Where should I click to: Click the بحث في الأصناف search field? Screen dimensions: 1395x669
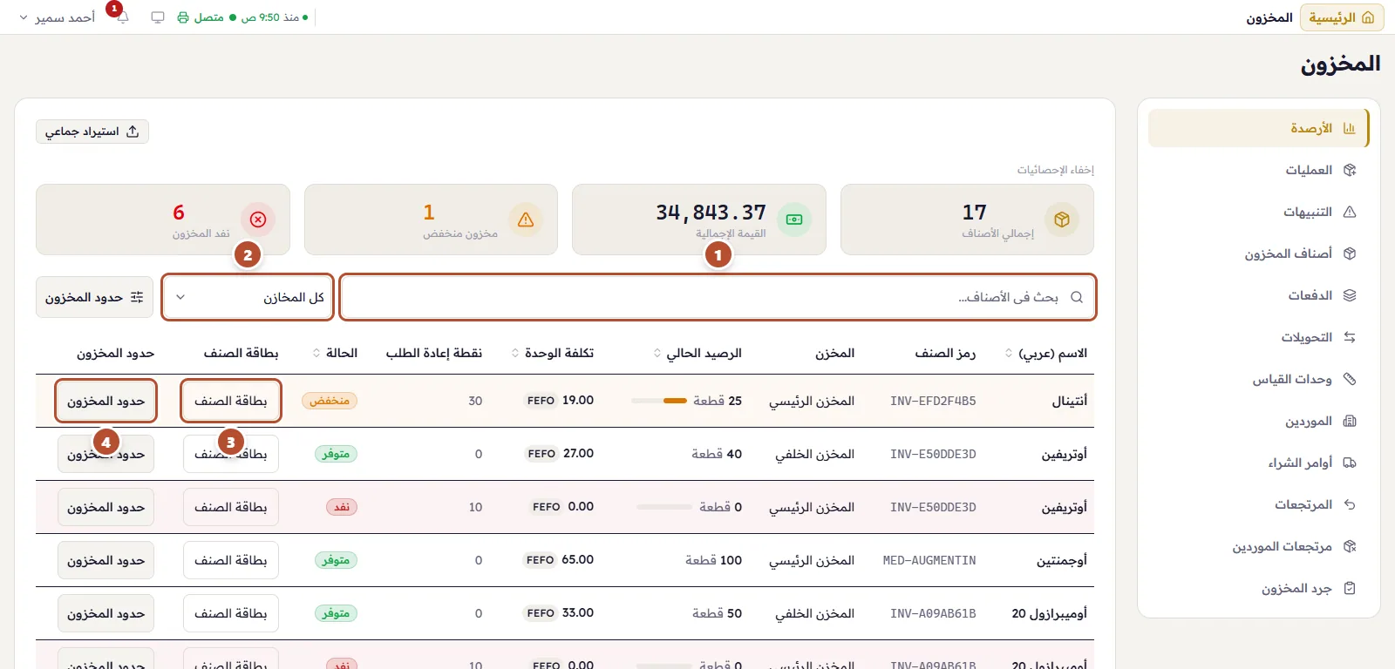pyautogui.click(x=718, y=297)
